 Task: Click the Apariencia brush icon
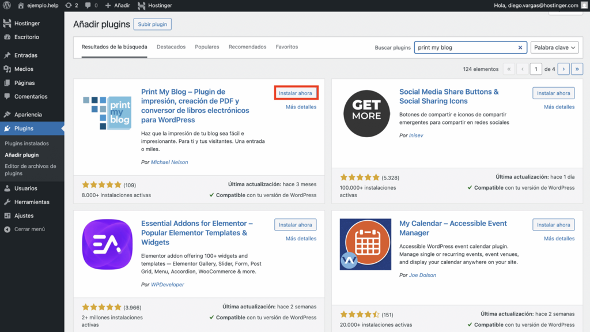click(6, 114)
